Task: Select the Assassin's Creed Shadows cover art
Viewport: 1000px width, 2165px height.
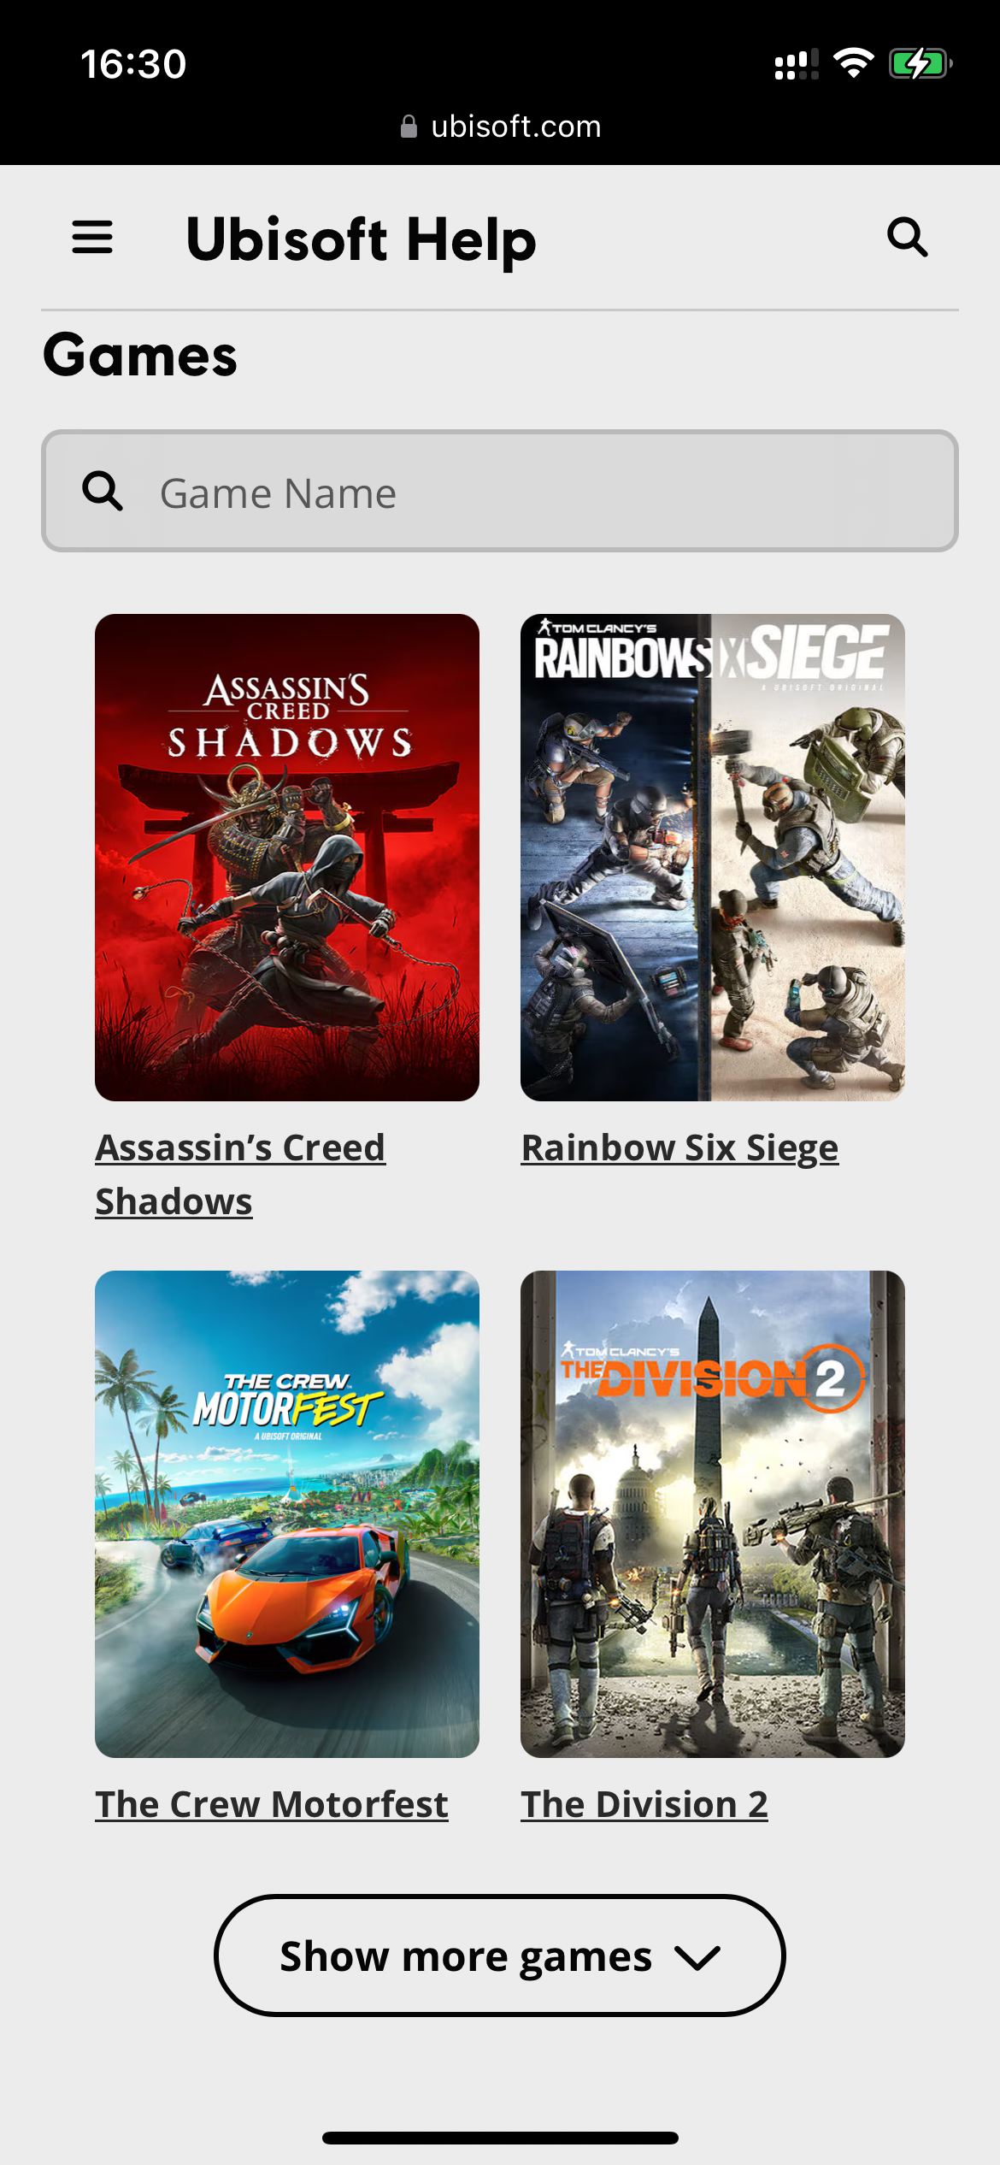Action: [x=287, y=858]
